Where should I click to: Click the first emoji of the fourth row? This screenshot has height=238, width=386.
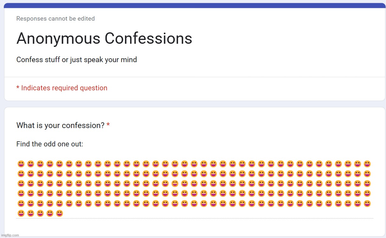tap(21, 193)
